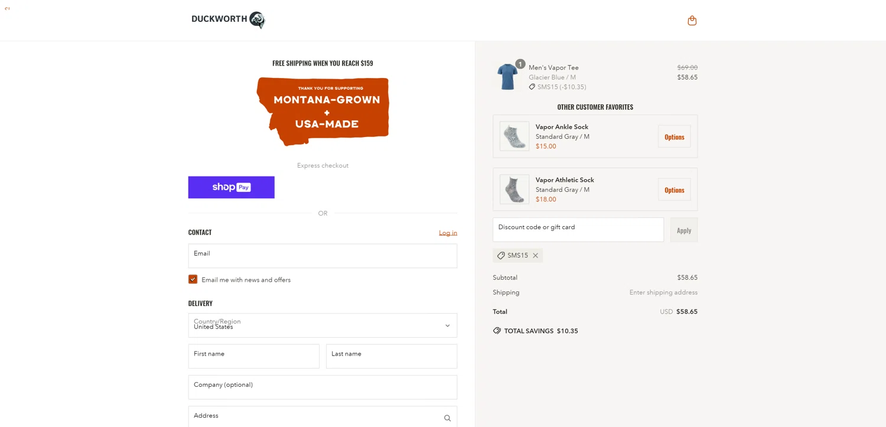Click the Enter shipping address text
This screenshot has width=886, height=427.
point(663,292)
